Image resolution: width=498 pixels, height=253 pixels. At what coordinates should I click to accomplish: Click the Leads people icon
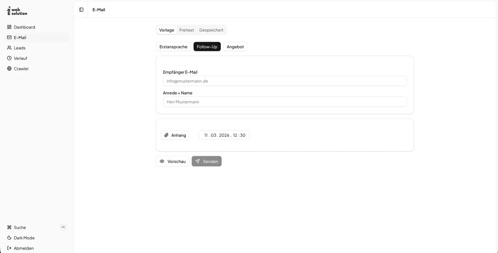[9, 48]
